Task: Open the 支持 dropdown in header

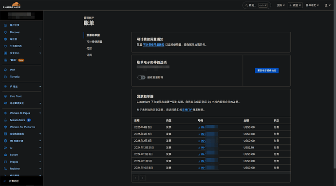Action: pos(280,5)
